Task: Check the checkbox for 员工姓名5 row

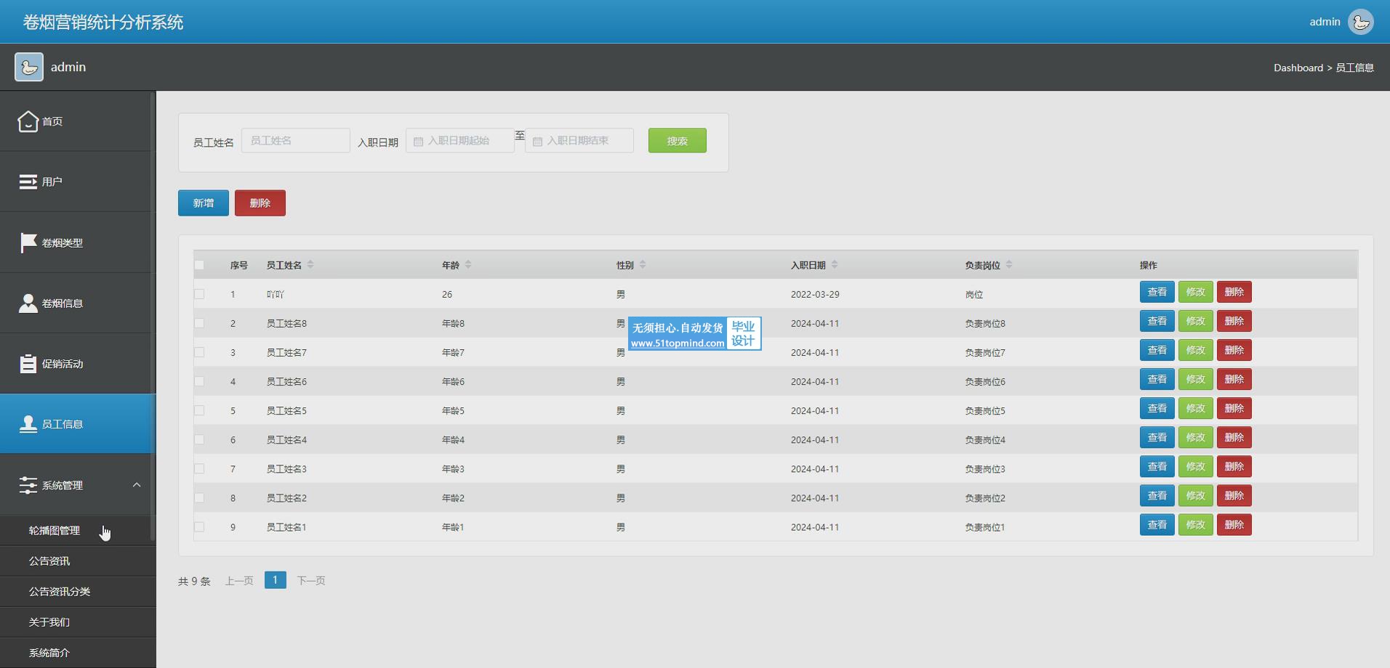Action: [199, 410]
